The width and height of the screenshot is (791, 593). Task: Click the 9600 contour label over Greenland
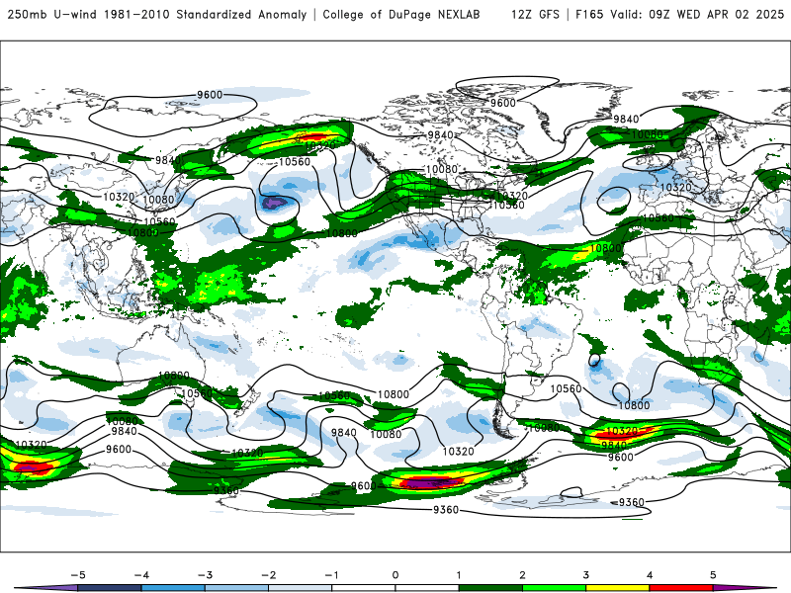click(503, 103)
